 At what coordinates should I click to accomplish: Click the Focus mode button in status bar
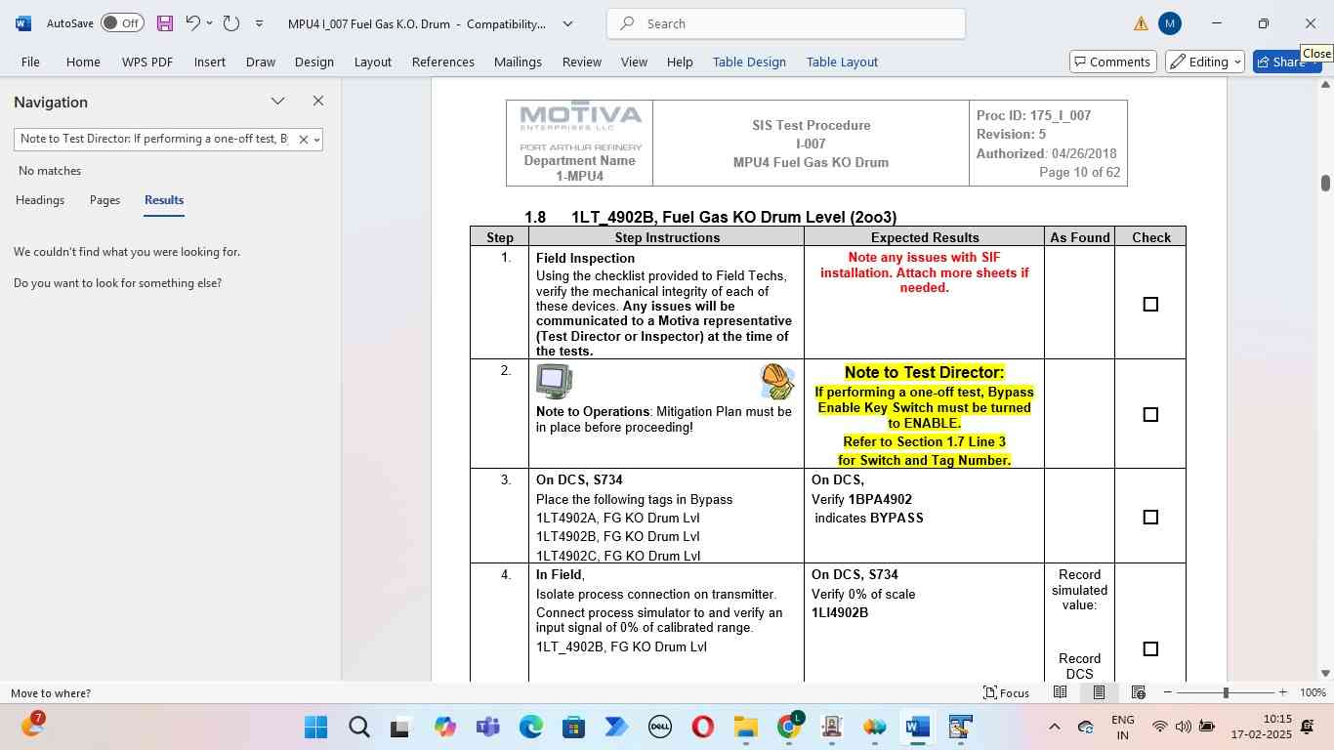pos(1006,692)
